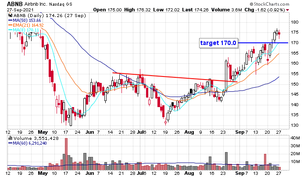
Task: Click the 160 price axis label
Action: (294, 63)
